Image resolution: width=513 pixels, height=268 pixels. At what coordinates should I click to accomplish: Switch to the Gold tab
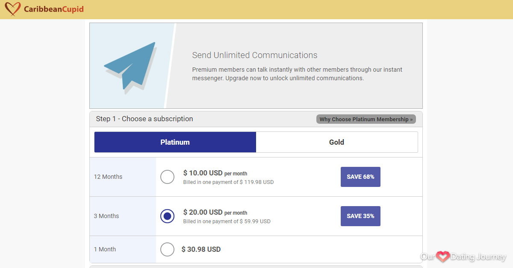336,142
